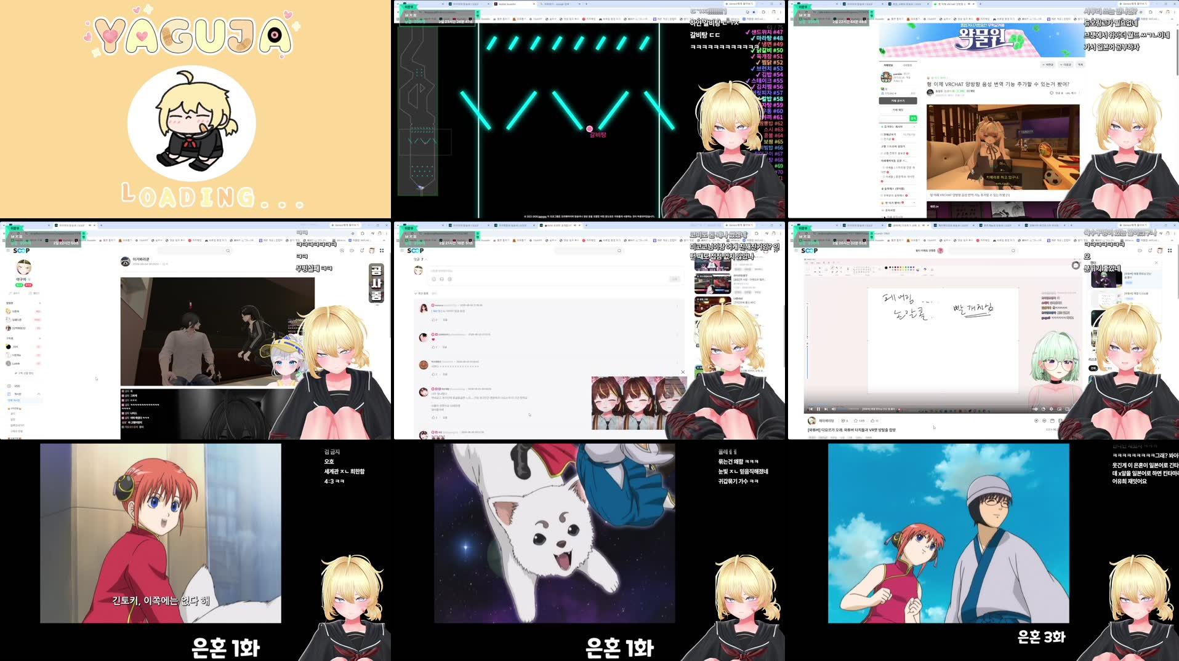Open a new browser tab in channel page window
Image resolution: width=1179 pixels, height=661 pixels.
pyautogui.click(x=101, y=225)
